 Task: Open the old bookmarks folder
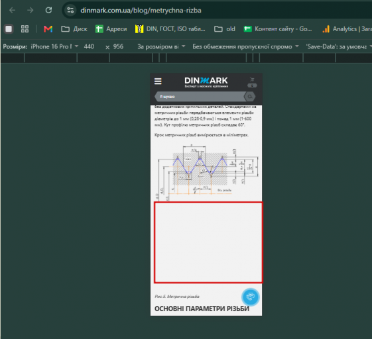[224, 29]
